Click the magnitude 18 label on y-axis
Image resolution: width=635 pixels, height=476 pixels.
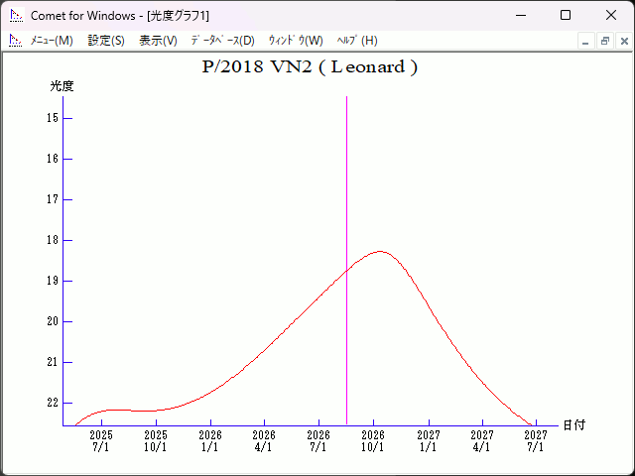click(x=54, y=240)
